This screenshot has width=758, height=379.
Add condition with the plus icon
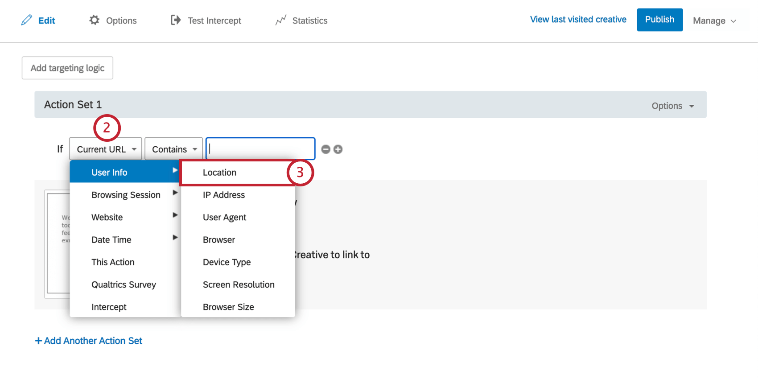tap(338, 149)
